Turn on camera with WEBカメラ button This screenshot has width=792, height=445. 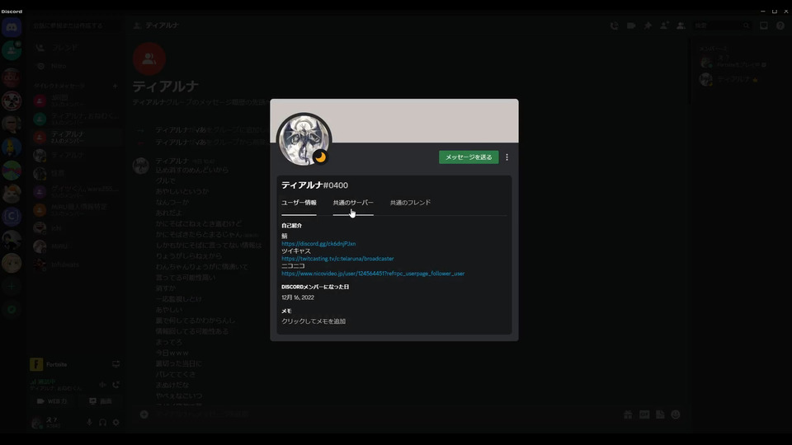point(52,401)
